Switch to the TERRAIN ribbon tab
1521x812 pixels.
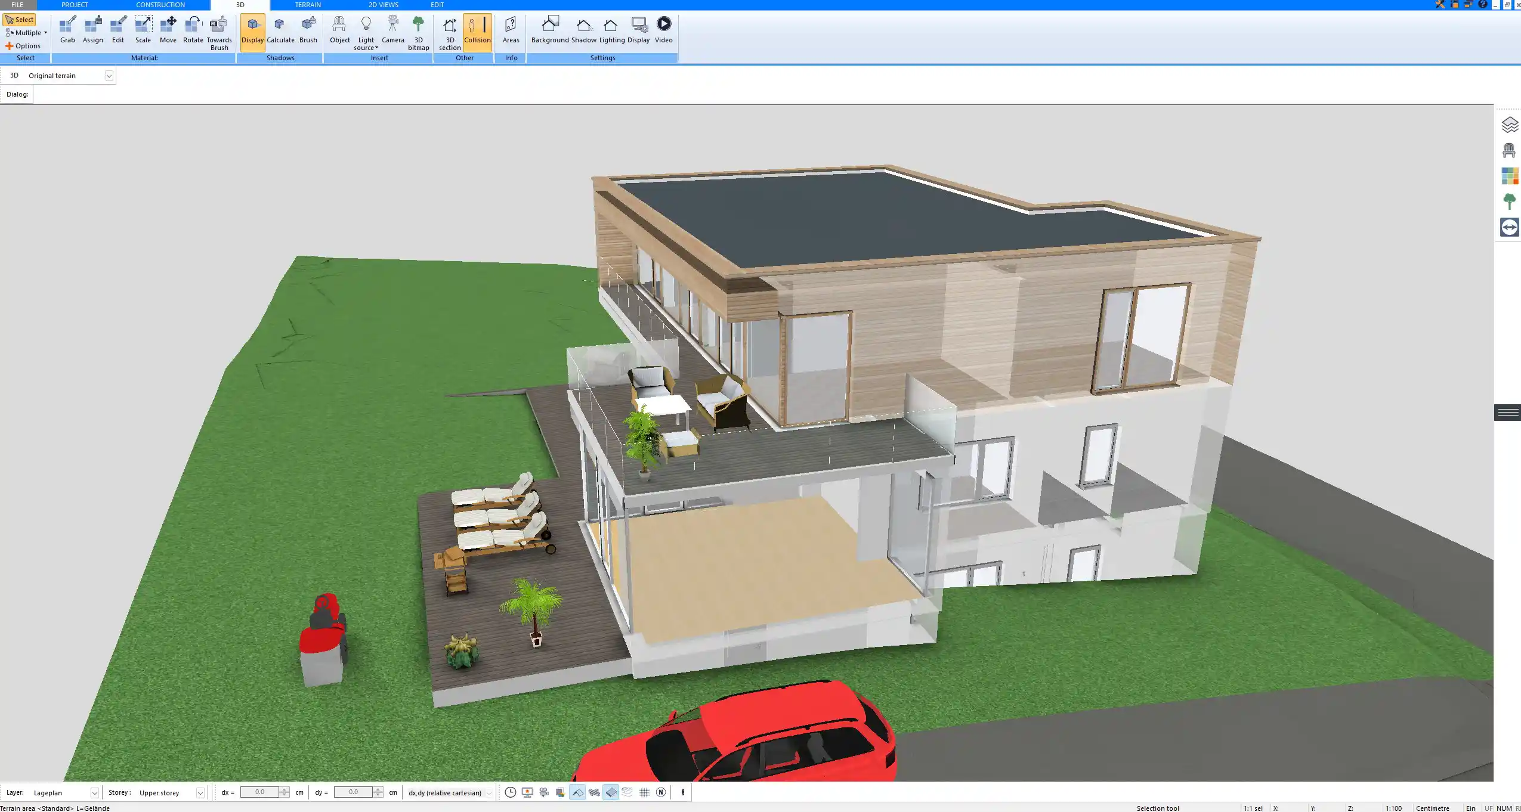click(306, 4)
